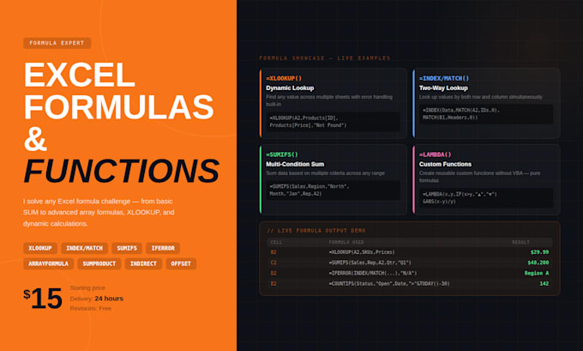
Task: Click the $15 starting price
Action: (x=43, y=298)
